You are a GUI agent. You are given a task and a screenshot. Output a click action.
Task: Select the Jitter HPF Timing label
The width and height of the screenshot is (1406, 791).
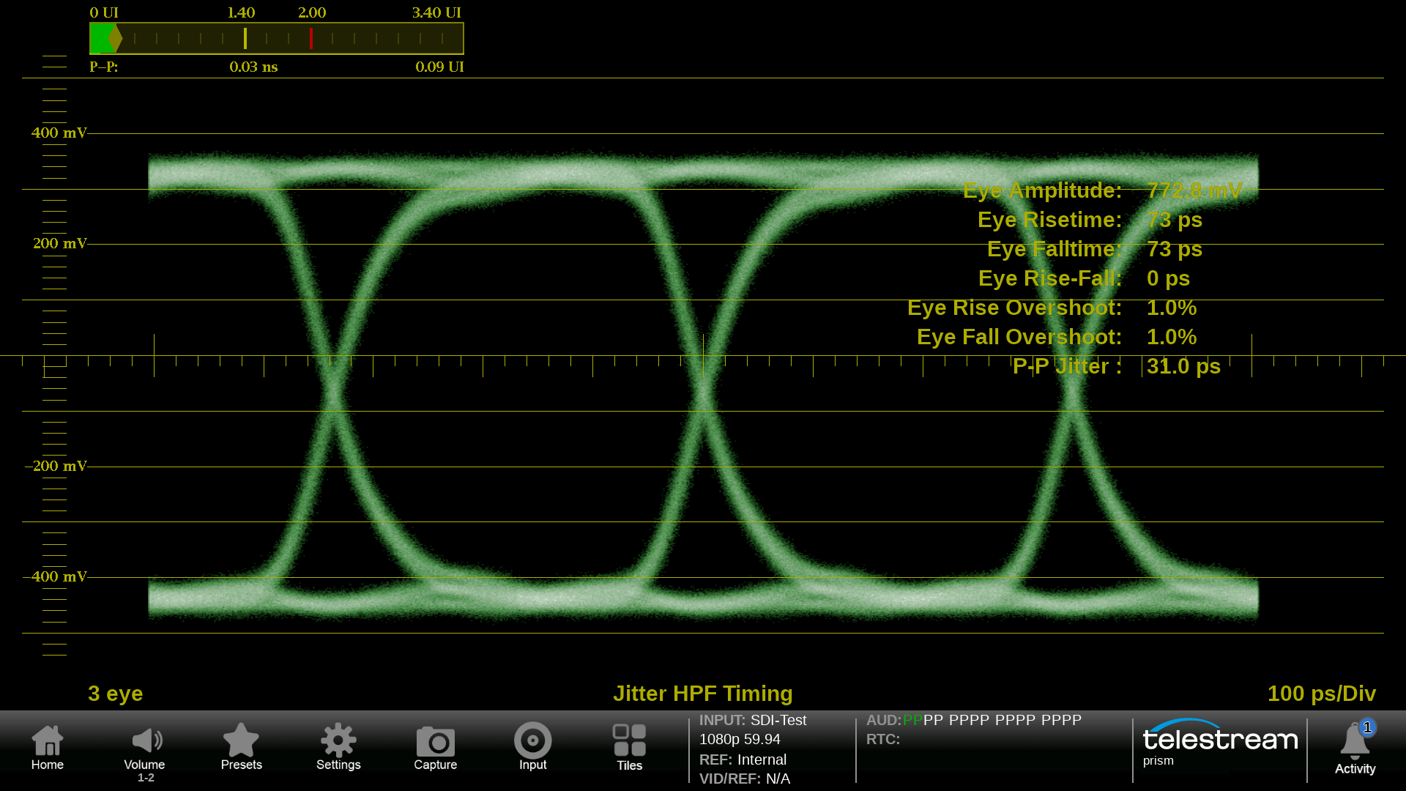coord(702,694)
